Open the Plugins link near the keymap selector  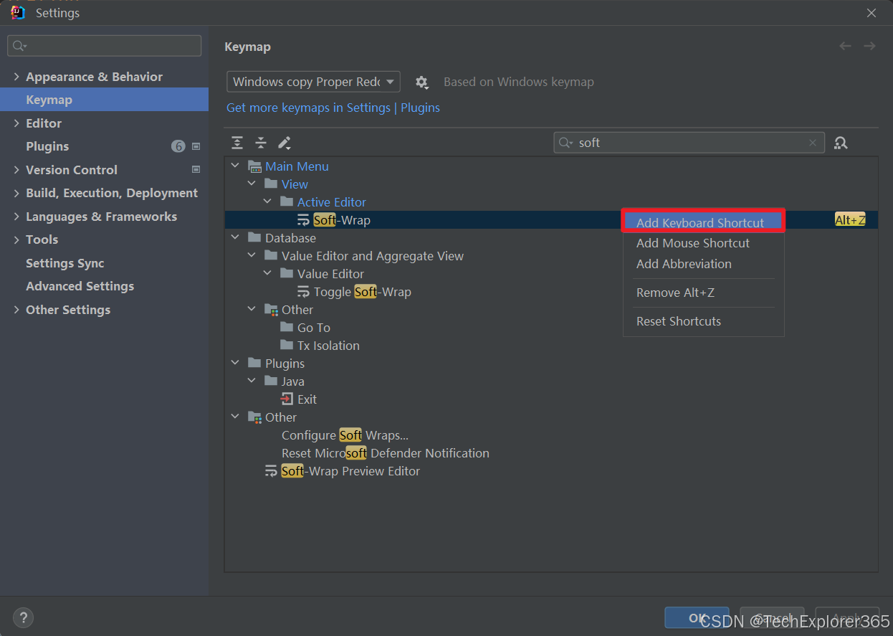coord(420,108)
